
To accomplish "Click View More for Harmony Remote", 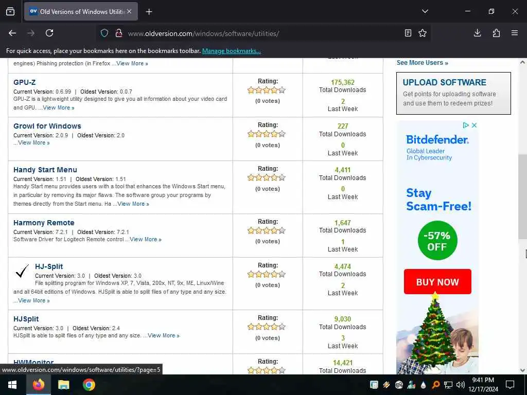I will (146, 240).
